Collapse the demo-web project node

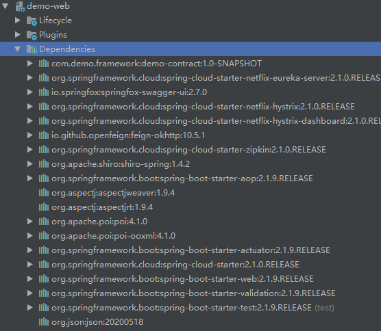[5, 6]
